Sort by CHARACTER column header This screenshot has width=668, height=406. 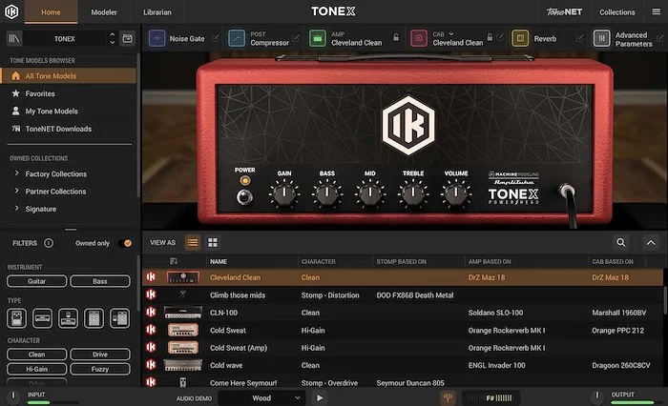coord(318,261)
